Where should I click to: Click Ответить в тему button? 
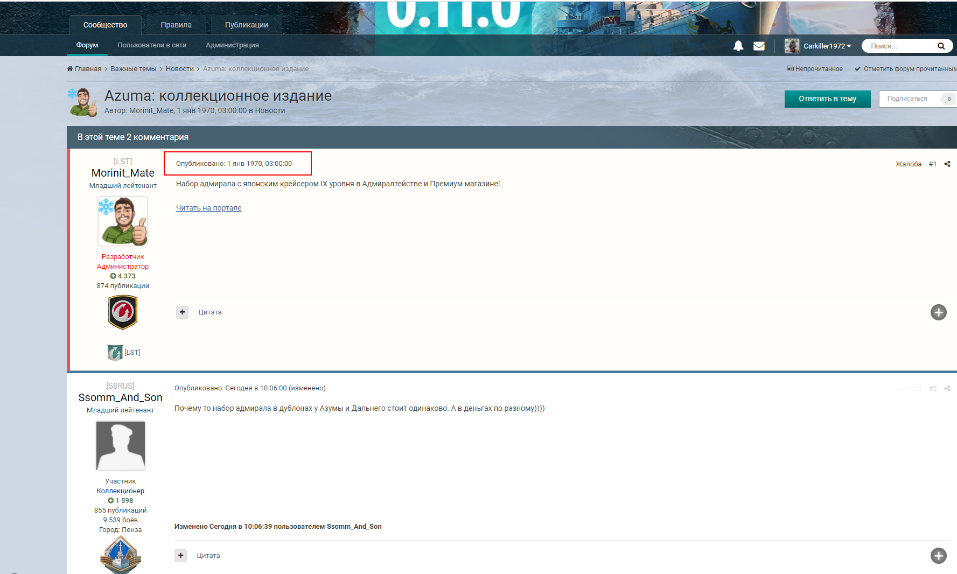point(827,99)
